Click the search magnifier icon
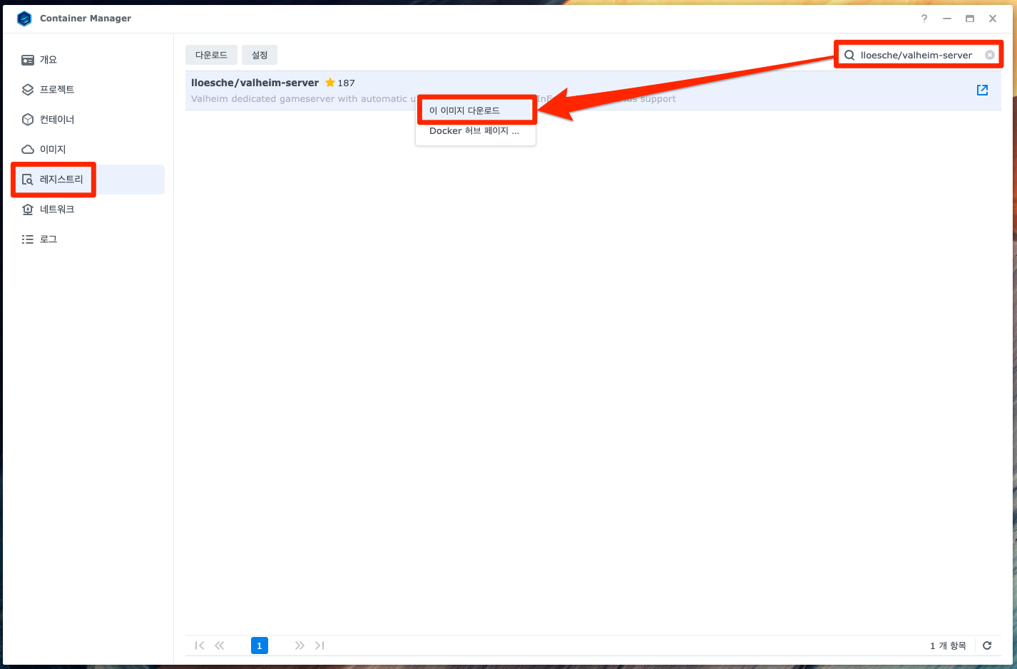The width and height of the screenshot is (1017, 669). pos(849,55)
